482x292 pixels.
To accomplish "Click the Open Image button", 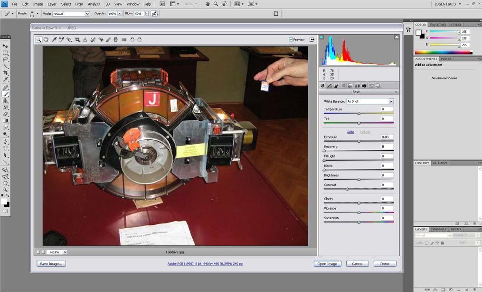I will pyautogui.click(x=327, y=264).
